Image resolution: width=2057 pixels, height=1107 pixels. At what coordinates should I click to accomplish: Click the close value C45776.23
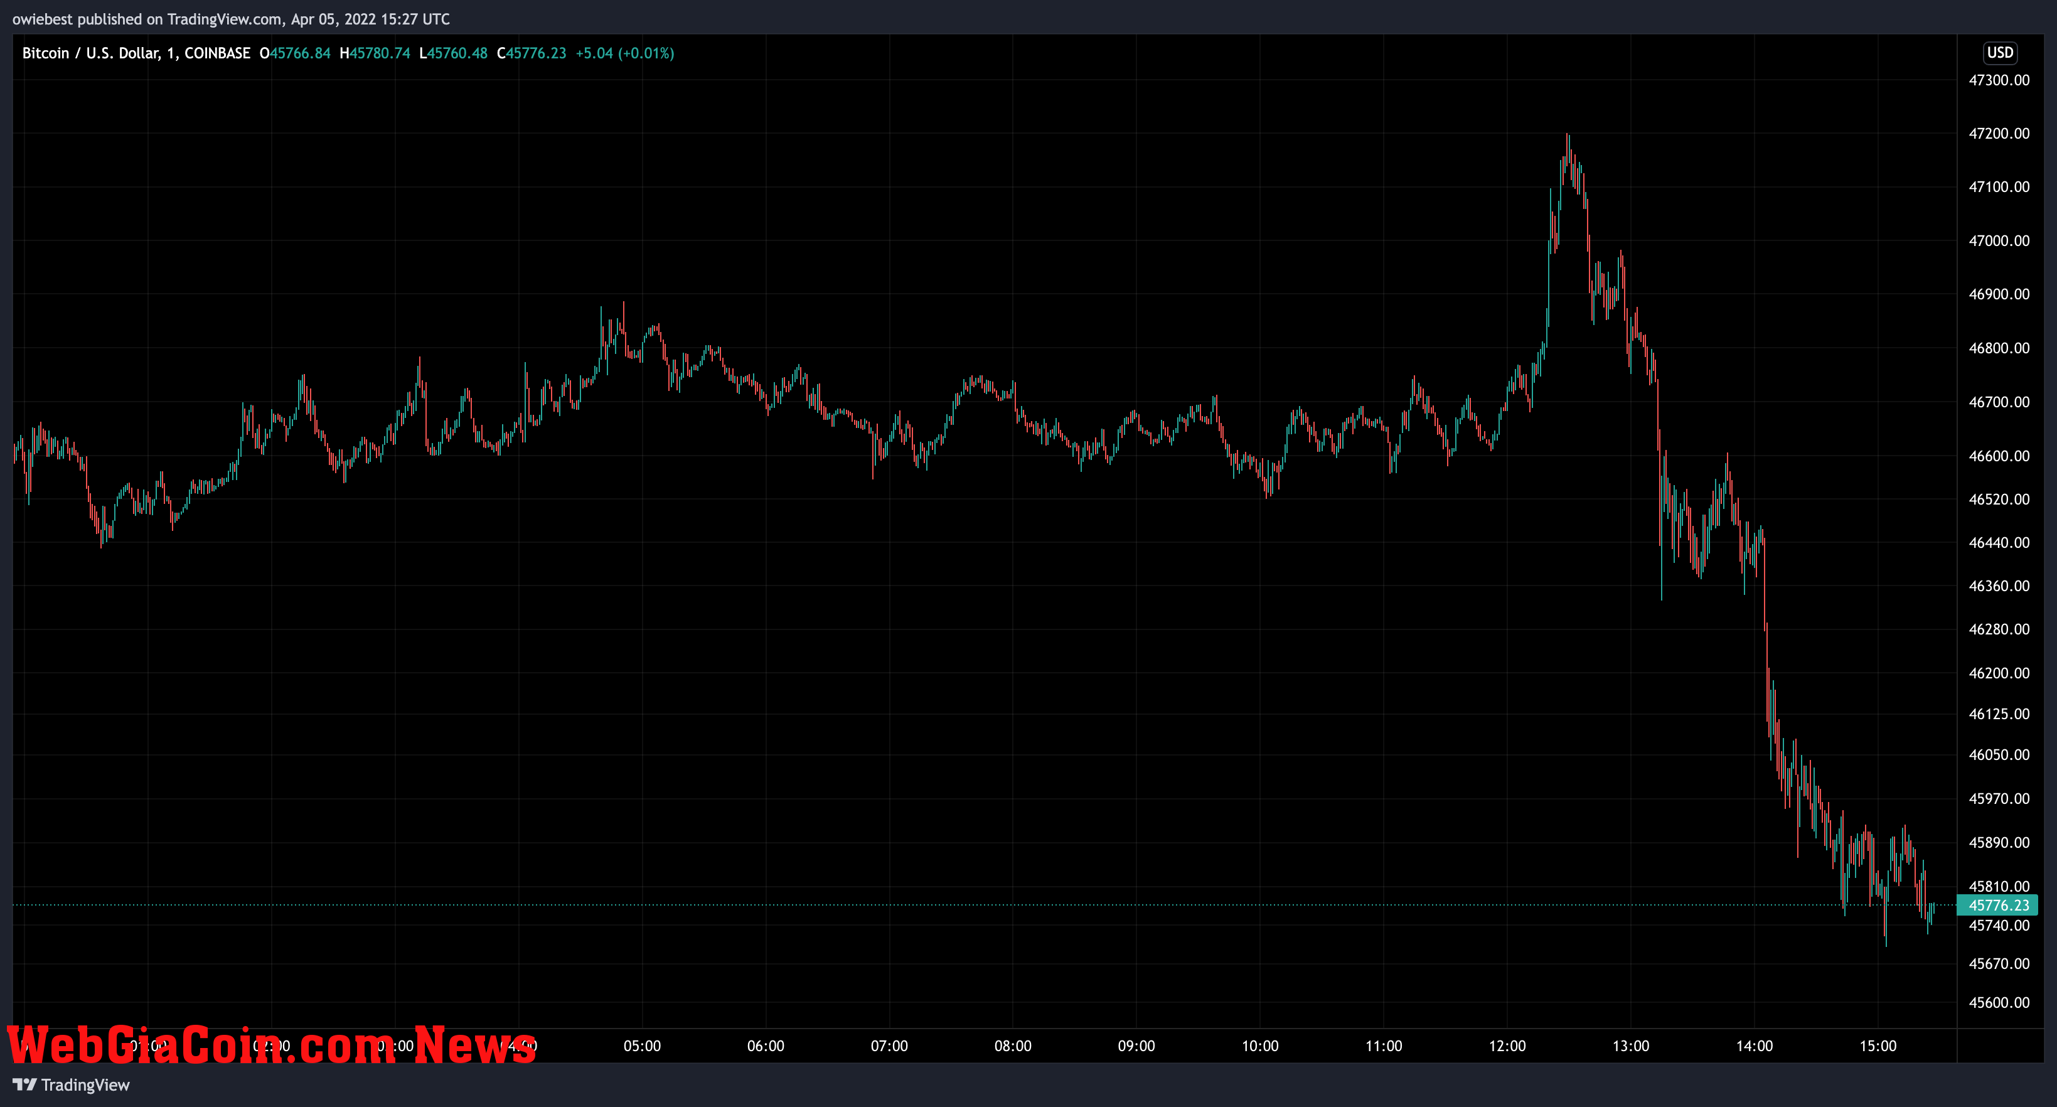(531, 53)
